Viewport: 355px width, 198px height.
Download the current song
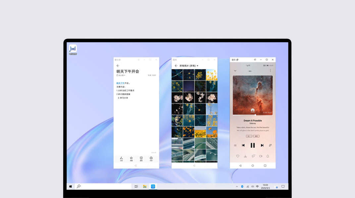[245, 156]
